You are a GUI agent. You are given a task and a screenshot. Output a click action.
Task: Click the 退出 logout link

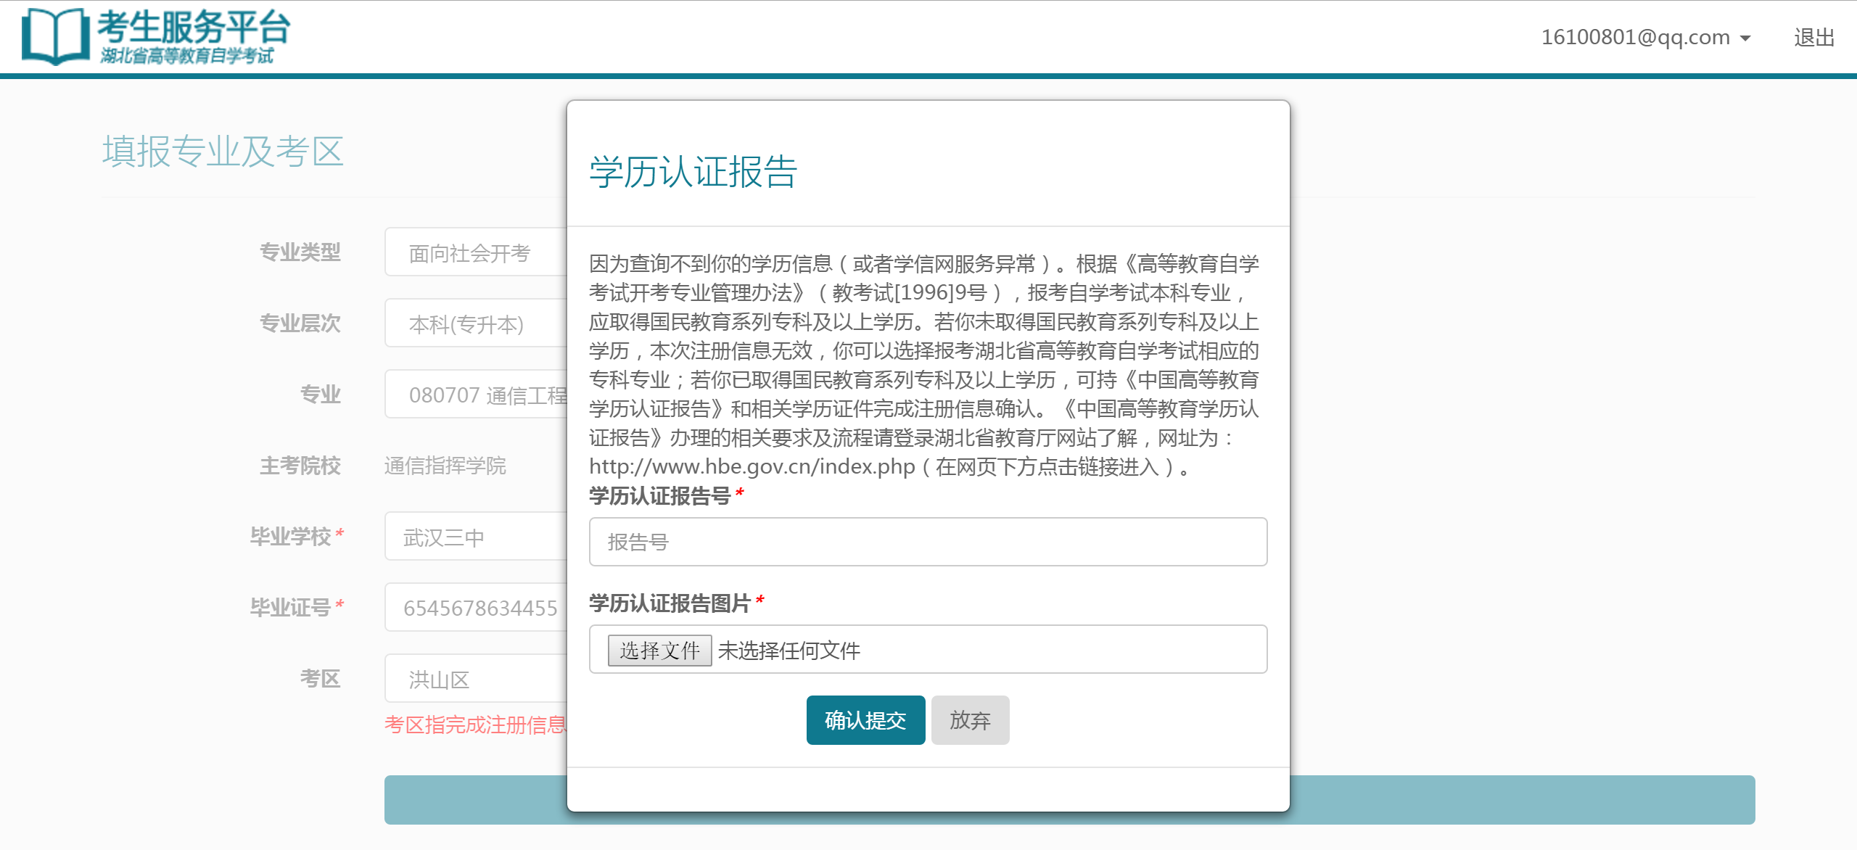click(1813, 37)
